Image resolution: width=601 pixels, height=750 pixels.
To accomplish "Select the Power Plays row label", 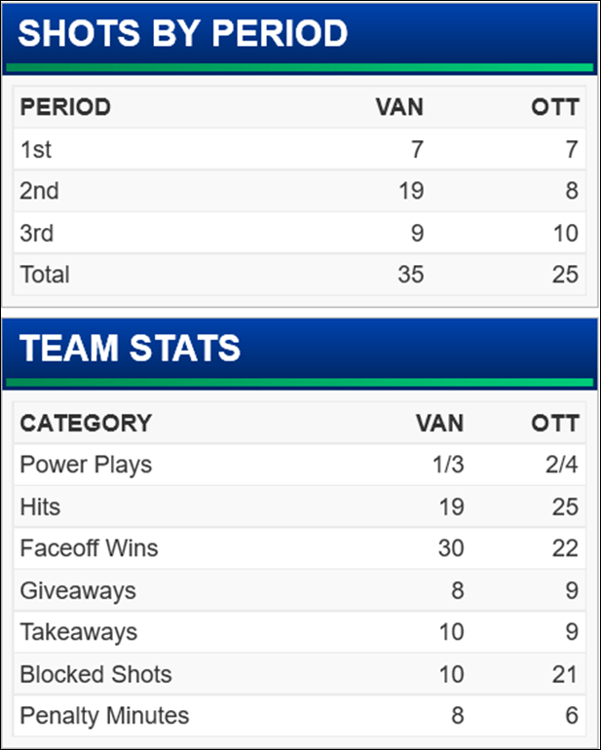I will (x=86, y=465).
